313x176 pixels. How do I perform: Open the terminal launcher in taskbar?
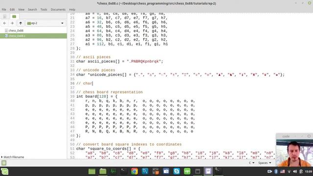[x=124, y=172]
